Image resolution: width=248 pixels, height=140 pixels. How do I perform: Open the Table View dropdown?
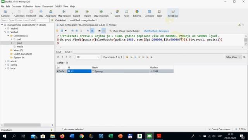[x=233, y=57]
